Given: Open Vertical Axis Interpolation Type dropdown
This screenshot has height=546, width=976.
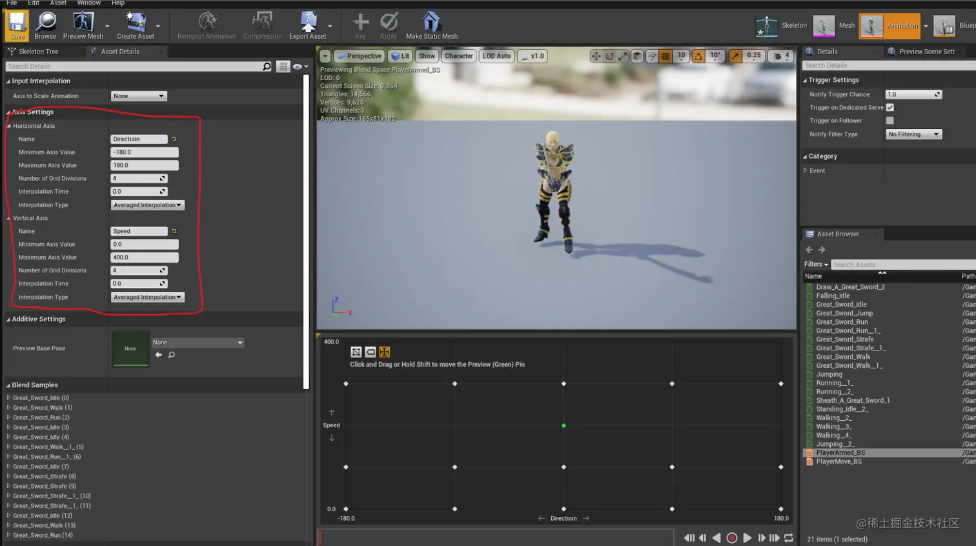Looking at the screenshot, I should pos(148,298).
